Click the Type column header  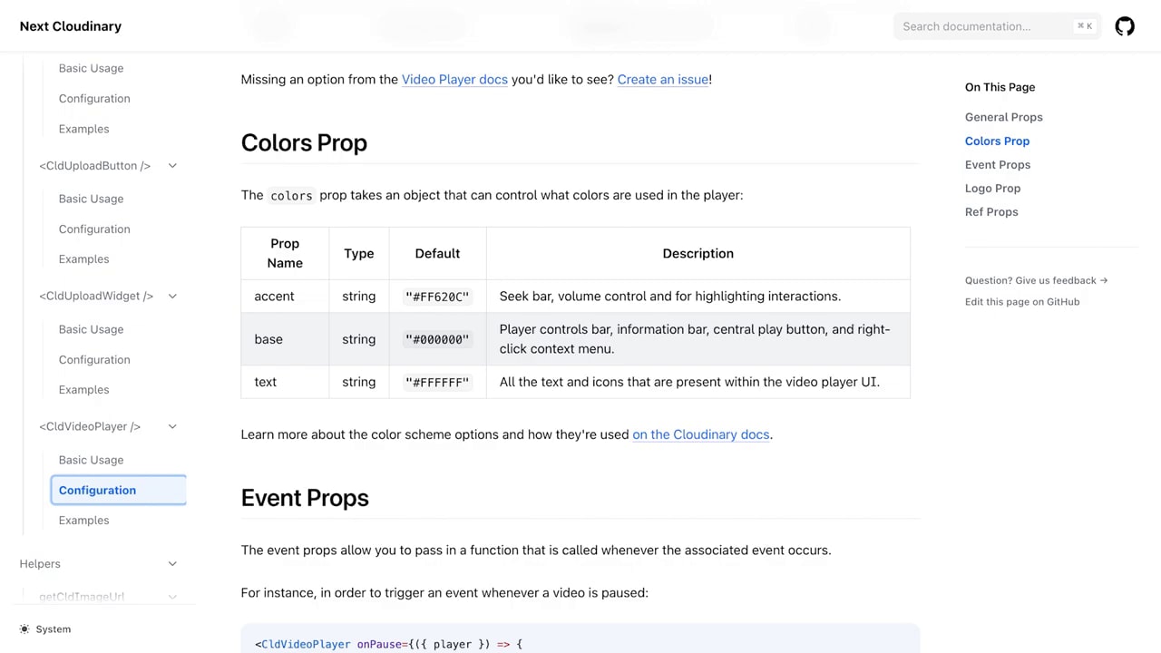click(358, 254)
